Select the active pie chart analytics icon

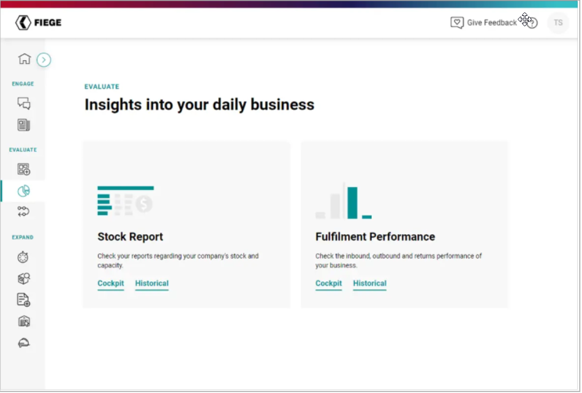coord(23,191)
